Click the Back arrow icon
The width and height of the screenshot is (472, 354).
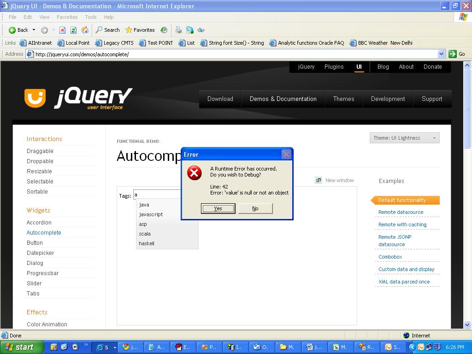pos(12,30)
